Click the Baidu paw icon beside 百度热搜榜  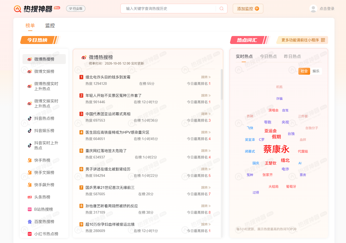point(30,222)
